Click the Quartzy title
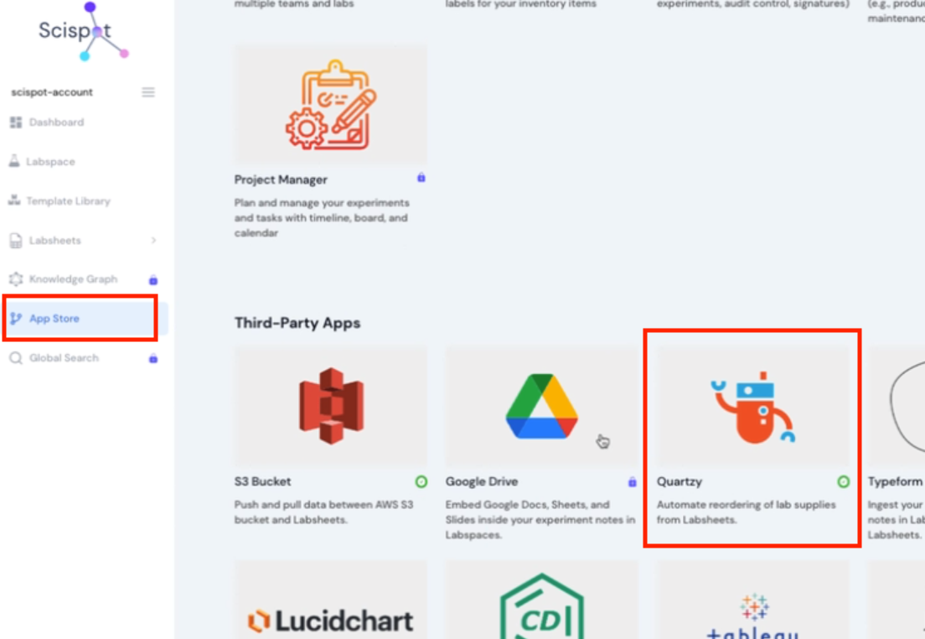925x639 pixels. [x=680, y=481]
